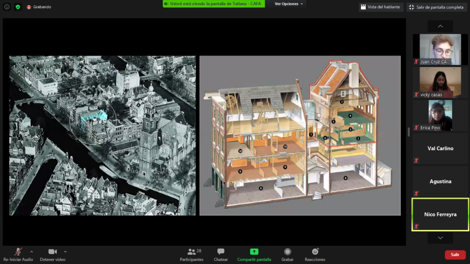
Task: Click the Grabar record button
Action: [x=287, y=255]
